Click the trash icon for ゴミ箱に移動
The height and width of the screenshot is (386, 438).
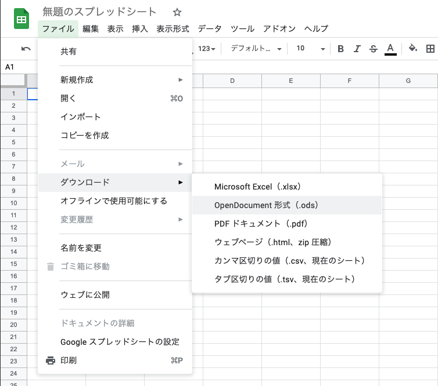(51, 267)
